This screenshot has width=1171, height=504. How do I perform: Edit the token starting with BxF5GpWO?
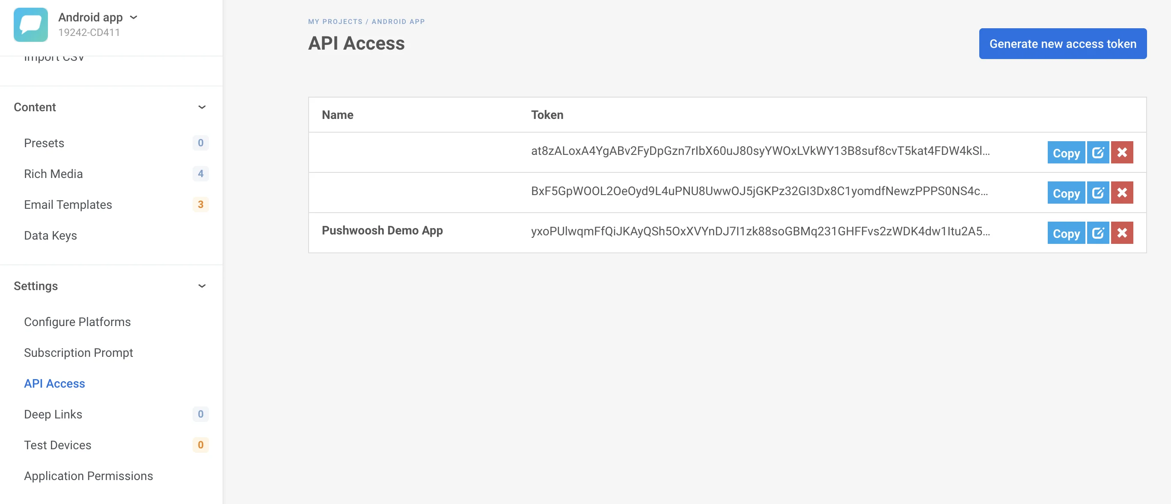(x=1098, y=193)
